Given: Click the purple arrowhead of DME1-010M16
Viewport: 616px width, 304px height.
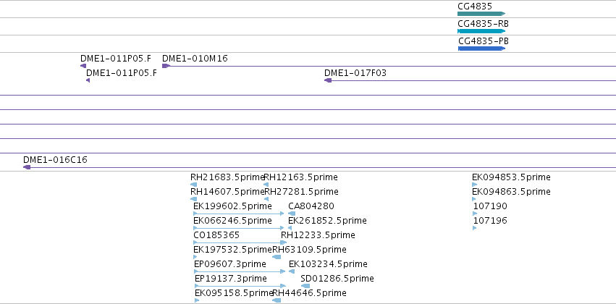Looking at the screenshot, I should pos(166,66).
